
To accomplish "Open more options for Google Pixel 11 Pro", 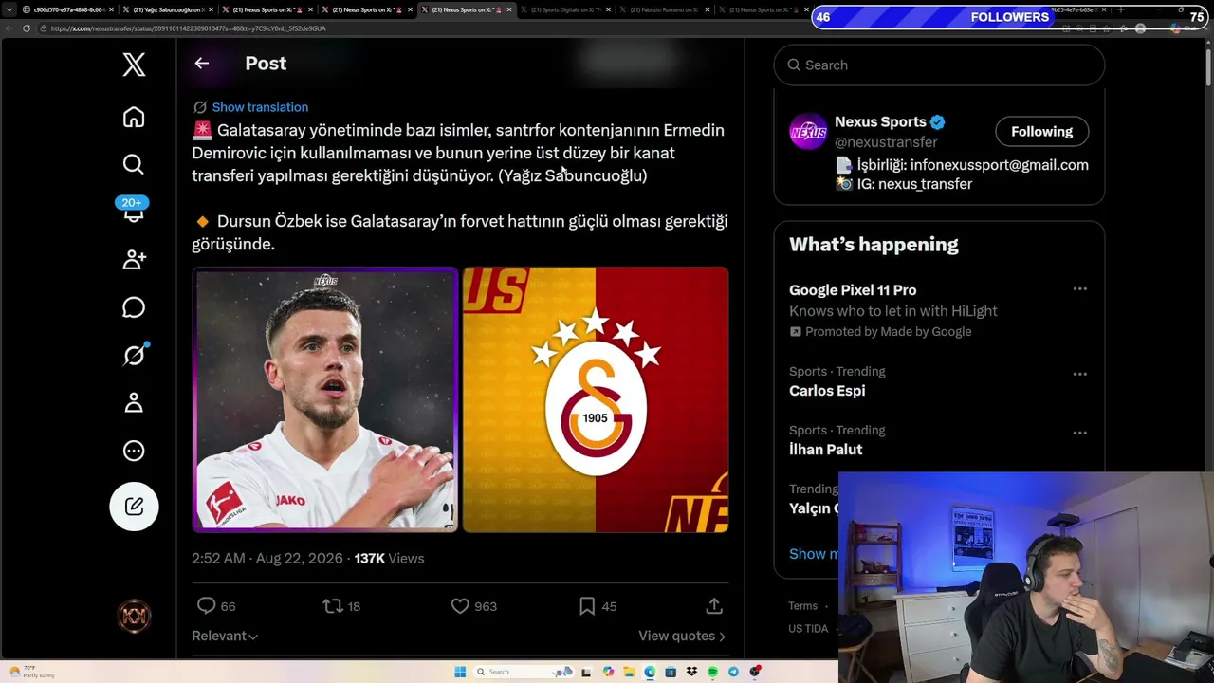I will [1079, 289].
